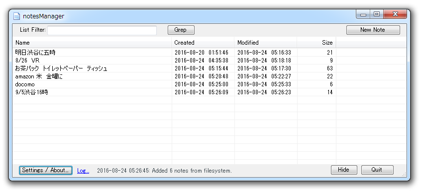Click status message Added 6 notes from filesystem

click(192, 171)
